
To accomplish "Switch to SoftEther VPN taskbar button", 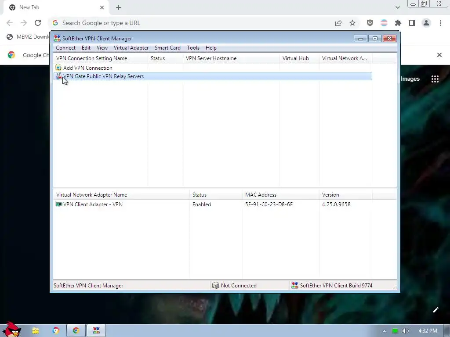I will 96,331.
